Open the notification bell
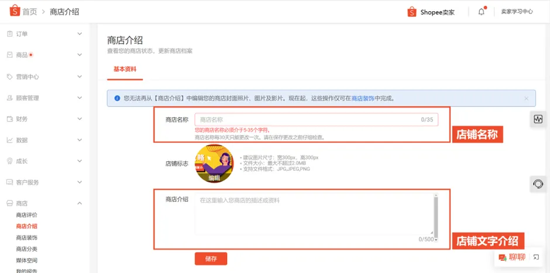The image size is (550, 273). 481,12
